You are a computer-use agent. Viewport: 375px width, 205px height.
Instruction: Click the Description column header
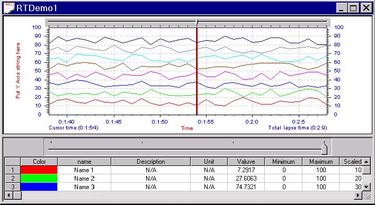coord(150,162)
